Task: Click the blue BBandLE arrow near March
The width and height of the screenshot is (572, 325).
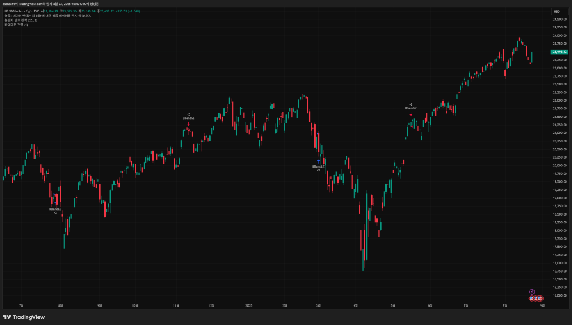Action: coord(318,161)
